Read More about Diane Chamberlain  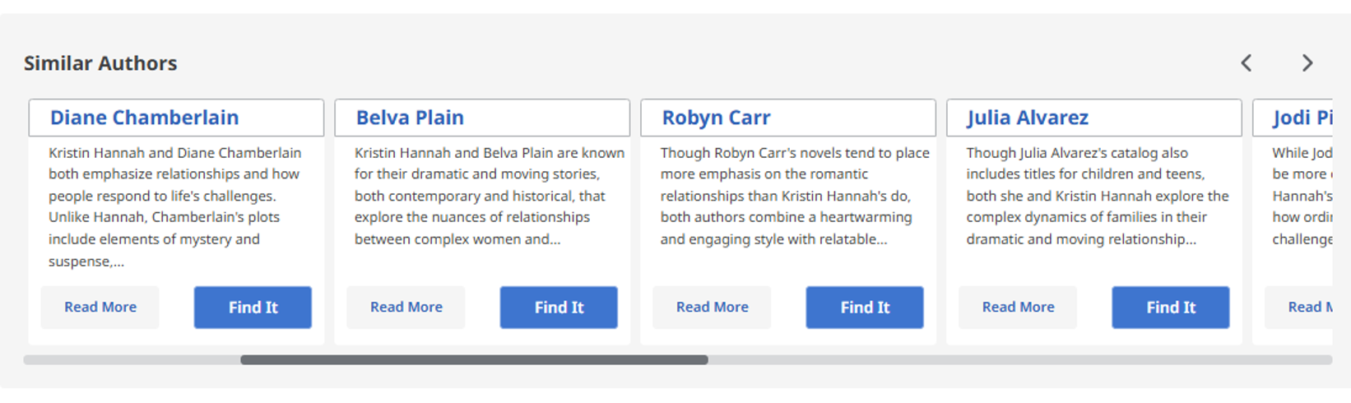(x=100, y=307)
